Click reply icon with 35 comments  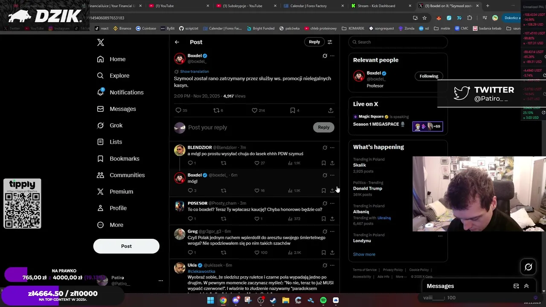pos(182,110)
